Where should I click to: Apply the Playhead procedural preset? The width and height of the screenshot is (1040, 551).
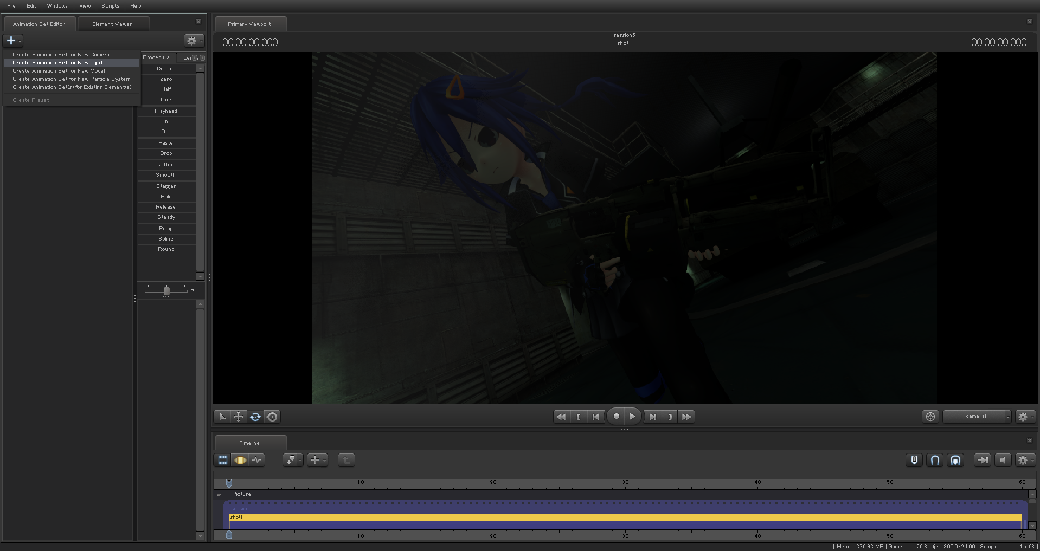click(x=166, y=111)
